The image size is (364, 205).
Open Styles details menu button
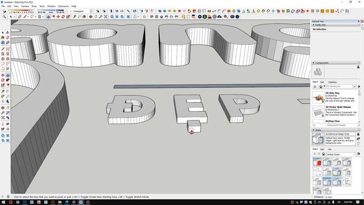click(359, 154)
